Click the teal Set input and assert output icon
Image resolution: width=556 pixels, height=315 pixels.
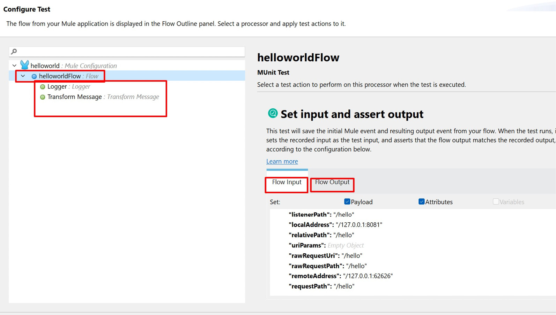273,113
